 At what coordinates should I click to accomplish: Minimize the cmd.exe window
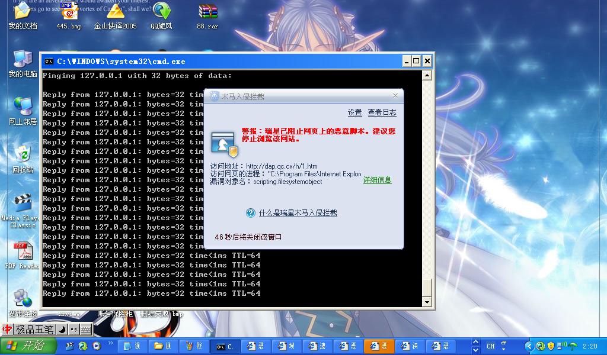(407, 61)
